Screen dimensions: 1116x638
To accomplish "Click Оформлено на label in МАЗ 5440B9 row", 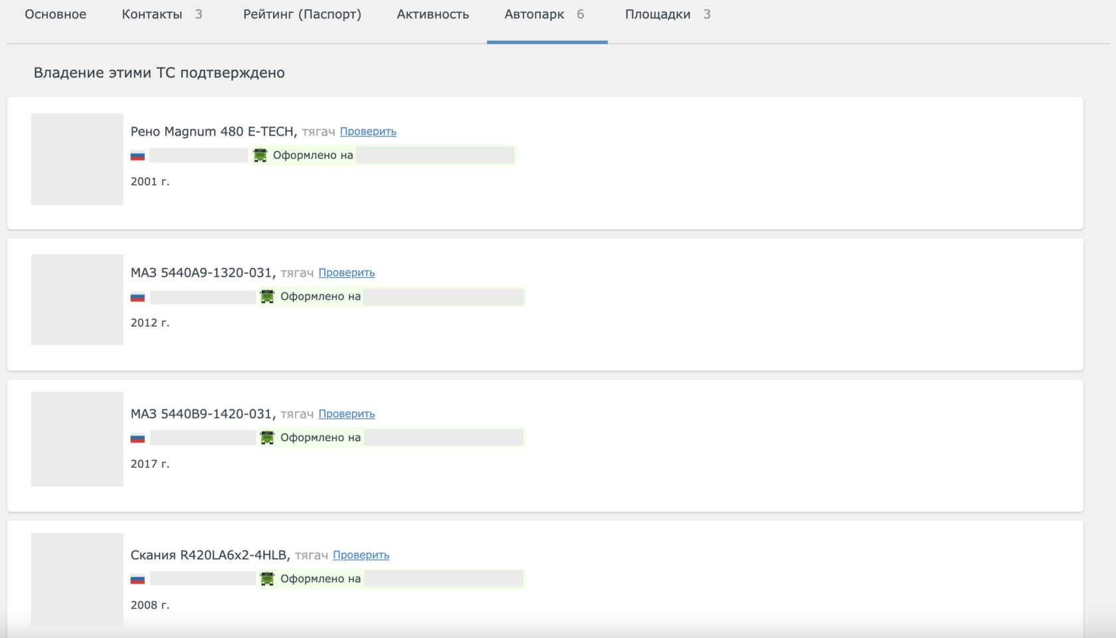I will 320,438.
